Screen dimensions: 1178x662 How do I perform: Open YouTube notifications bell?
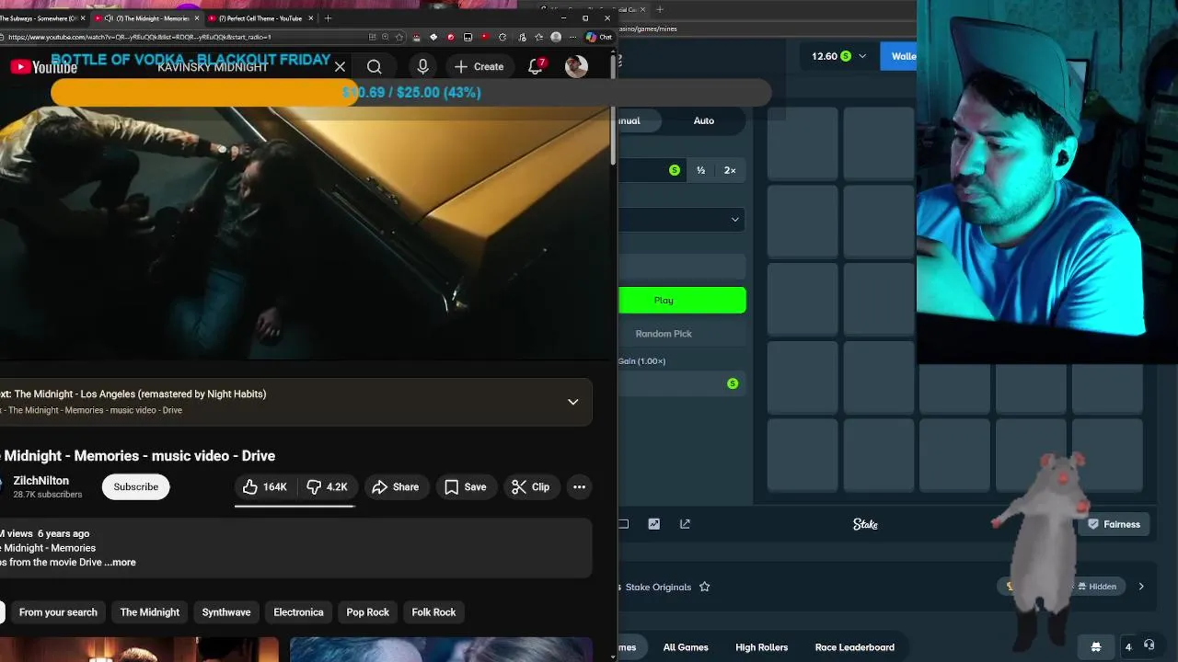[x=537, y=66]
